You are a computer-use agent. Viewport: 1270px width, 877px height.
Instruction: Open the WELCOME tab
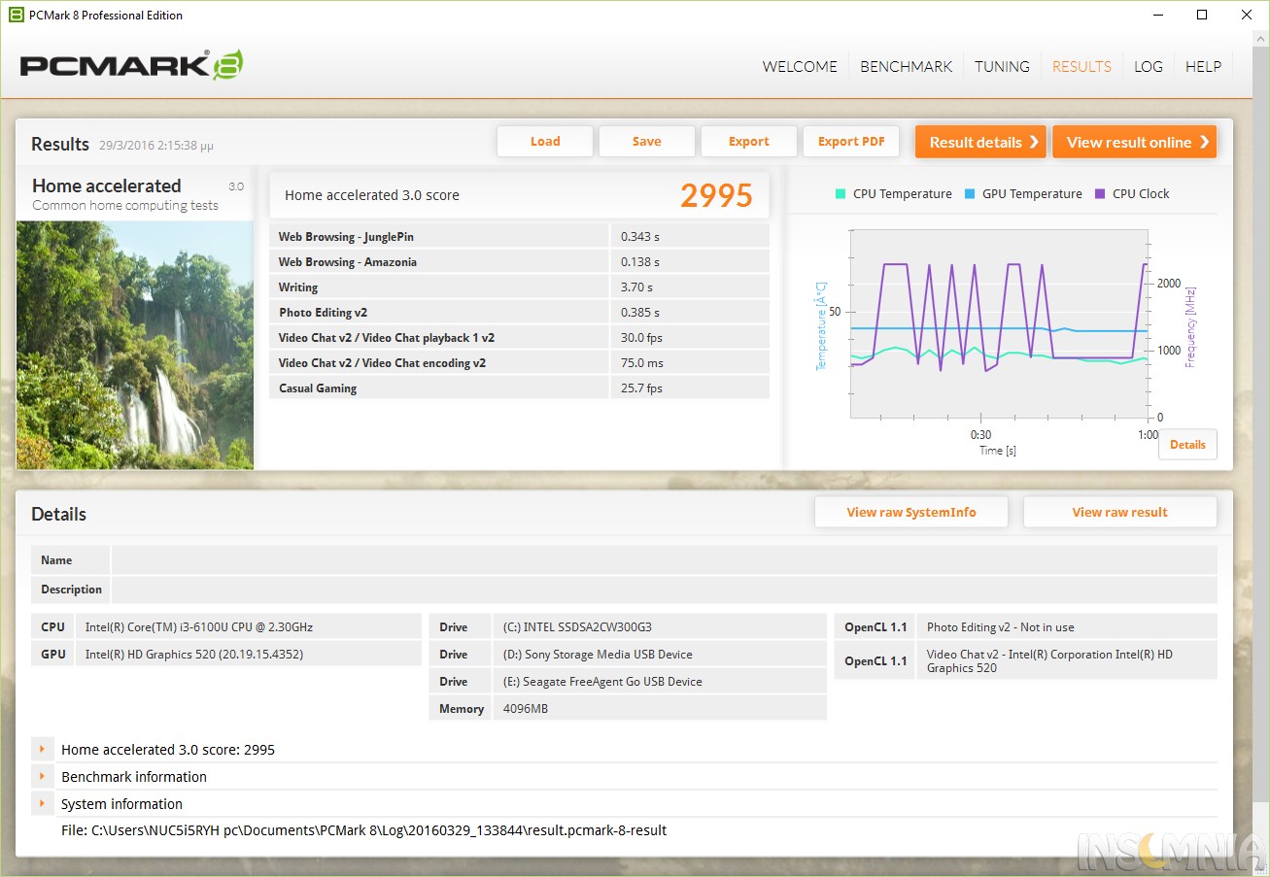click(800, 67)
